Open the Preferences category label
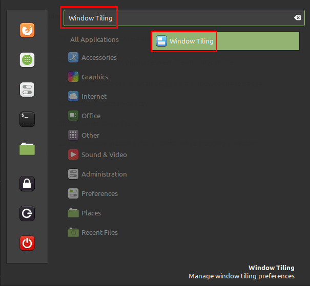The width and height of the screenshot is (310, 286). (99, 194)
